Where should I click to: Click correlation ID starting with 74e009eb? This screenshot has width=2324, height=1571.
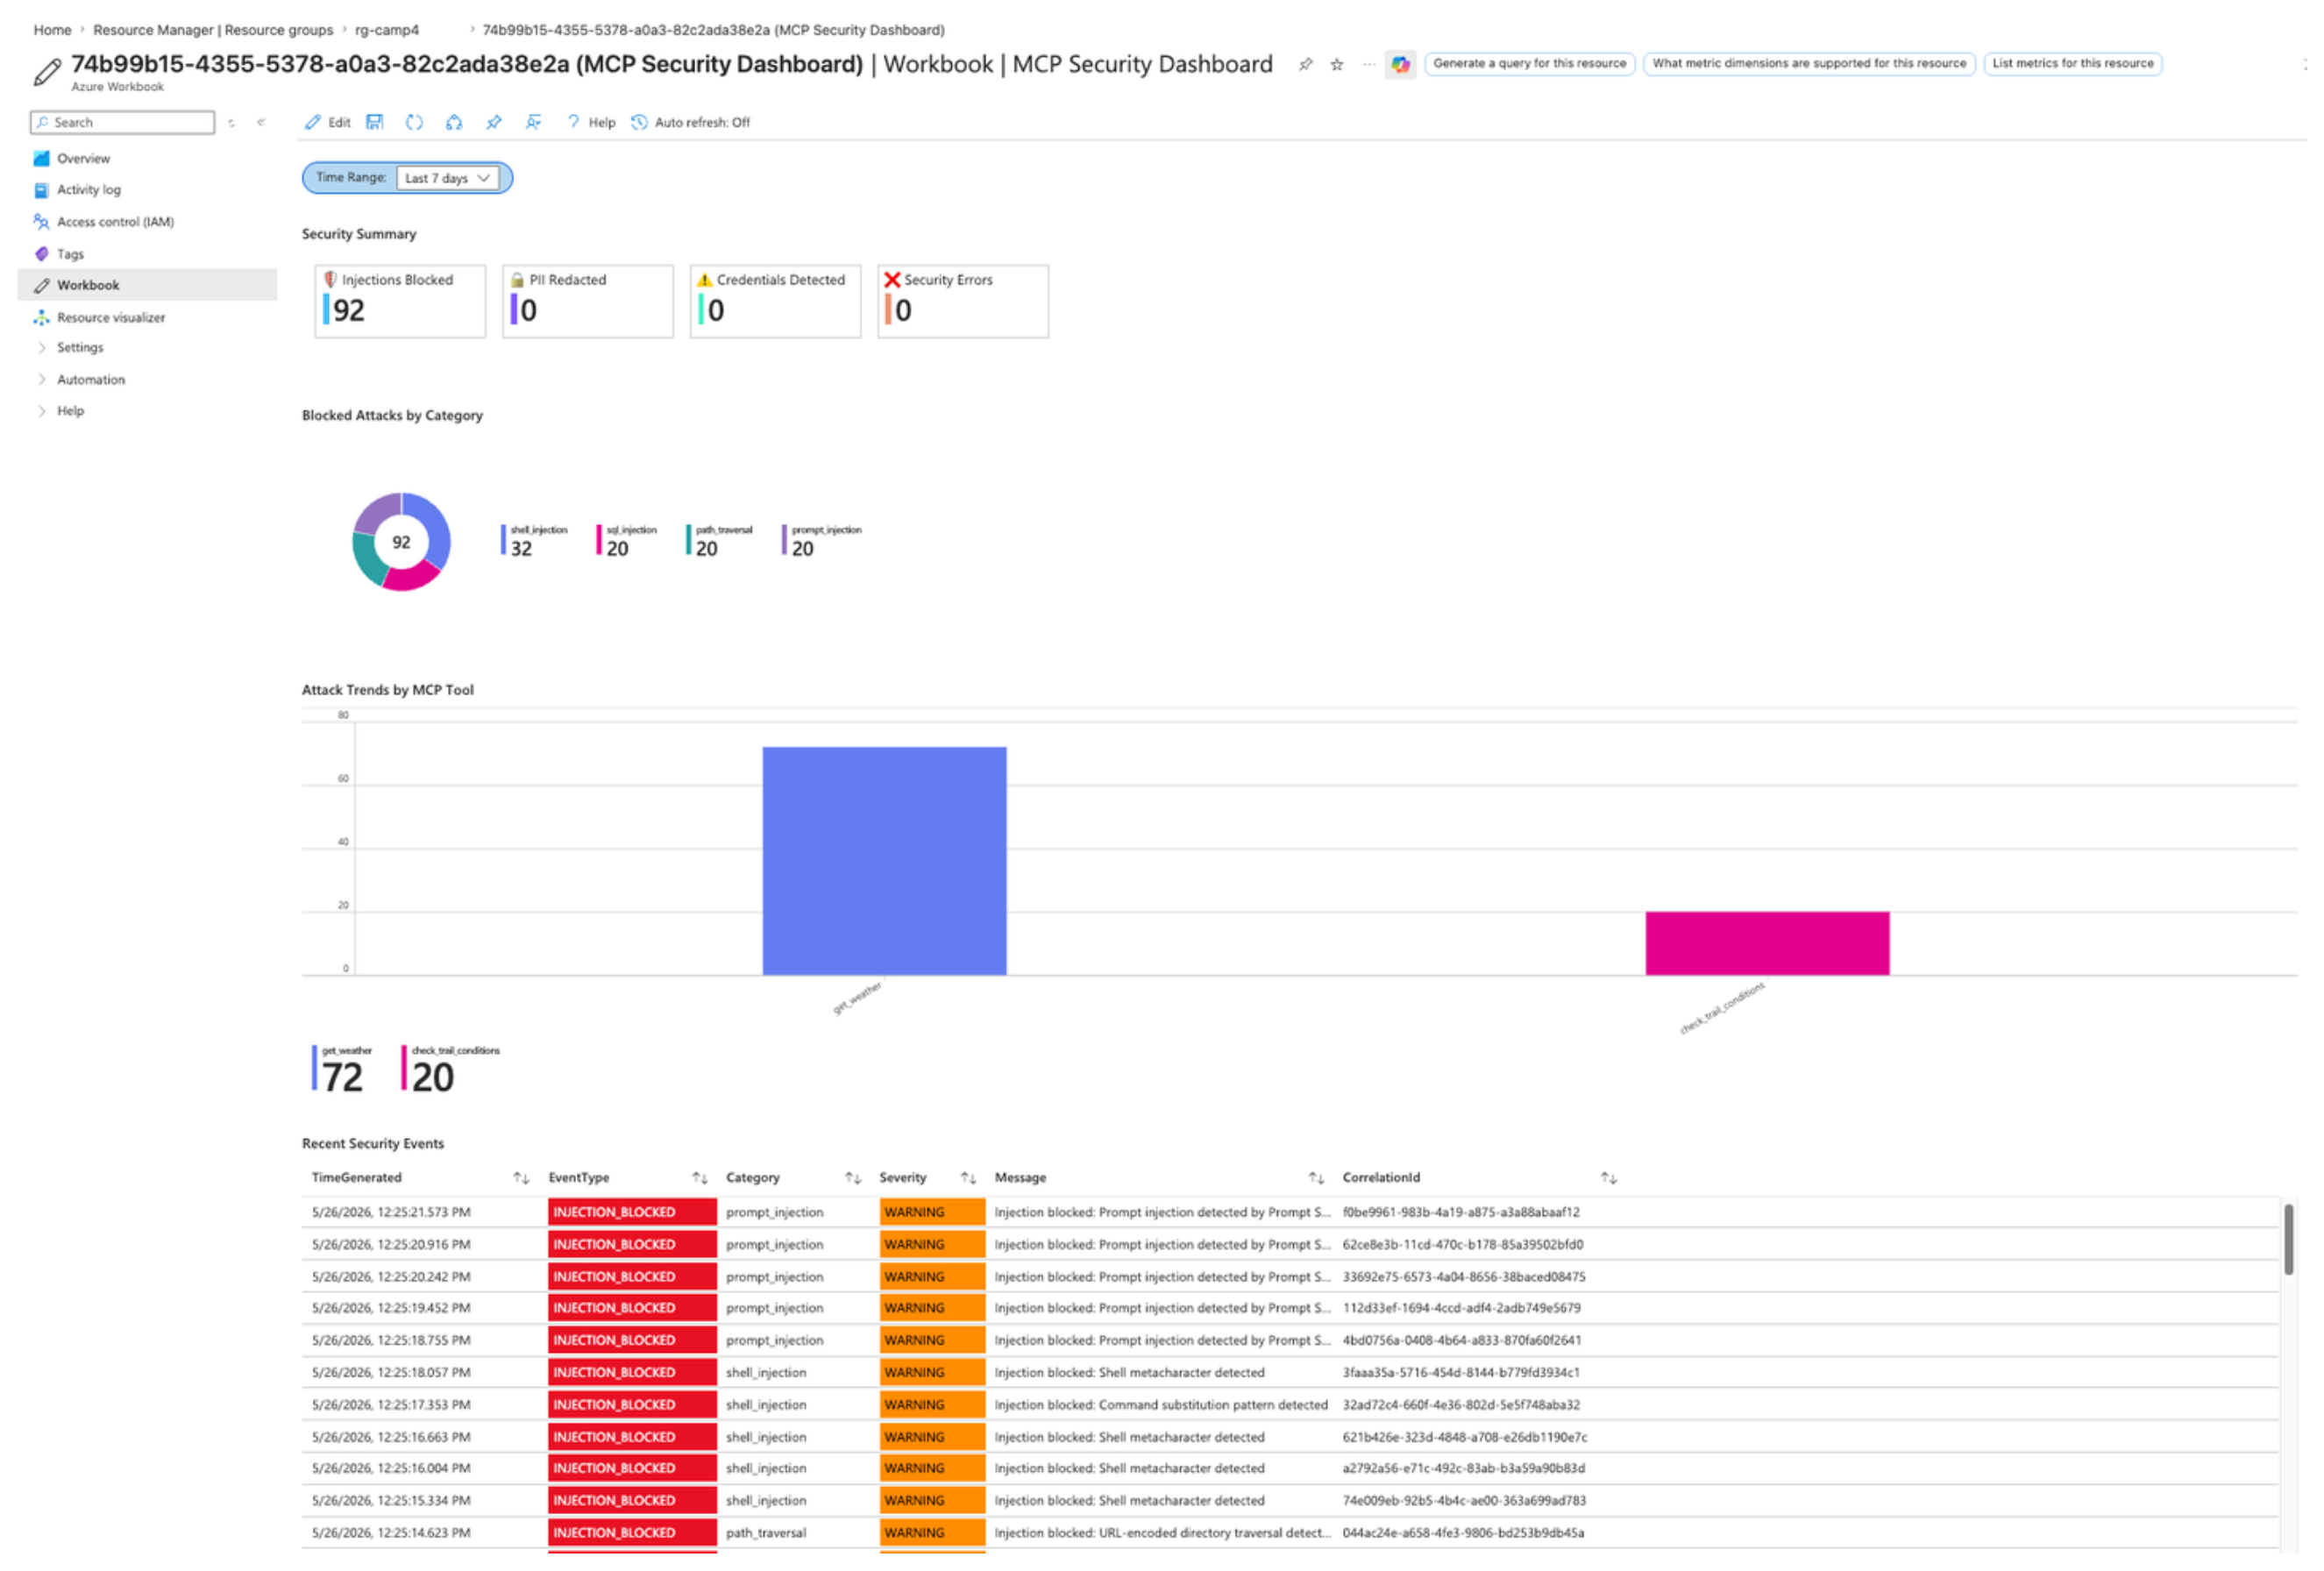click(x=1464, y=1500)
